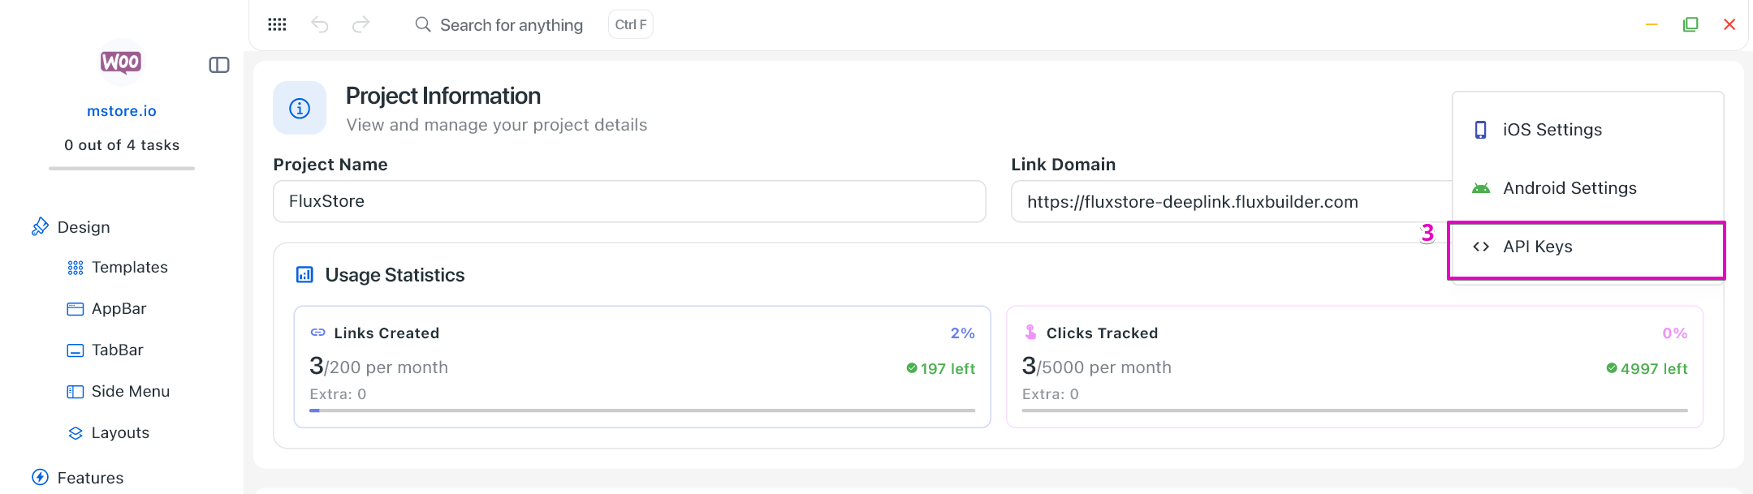This screenshot has width=1753, height=494.
Task: Click the redo arrow icon
Action: pyautogui.click(x=361, y=24)
